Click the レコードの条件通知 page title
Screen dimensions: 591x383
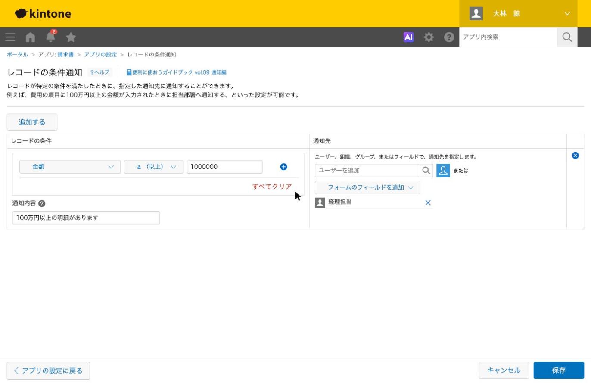click(45, 72)
